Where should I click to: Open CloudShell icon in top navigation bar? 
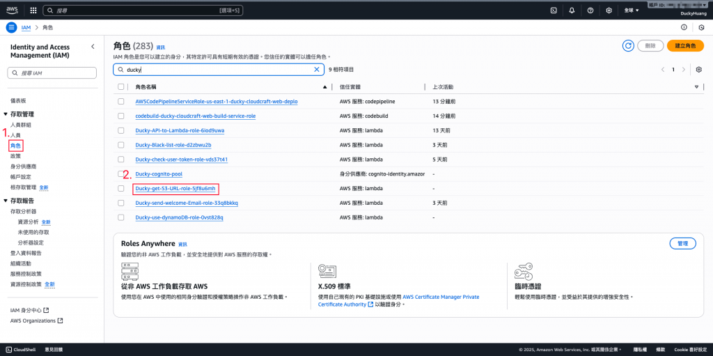pos(554,10)
